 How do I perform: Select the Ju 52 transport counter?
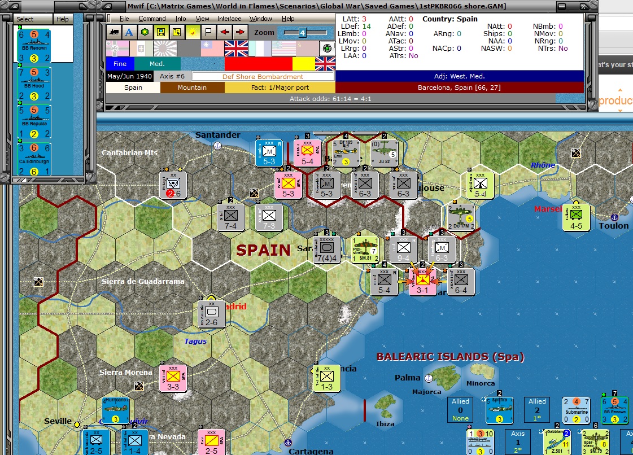pos(384,152)
